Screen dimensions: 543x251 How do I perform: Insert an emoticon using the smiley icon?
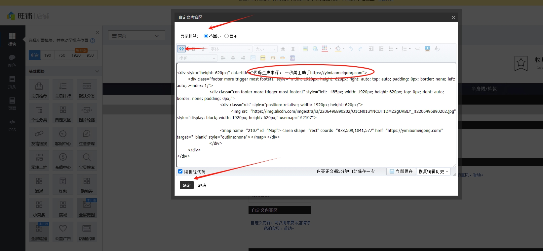pyautogui.click(x=263, y=58)
